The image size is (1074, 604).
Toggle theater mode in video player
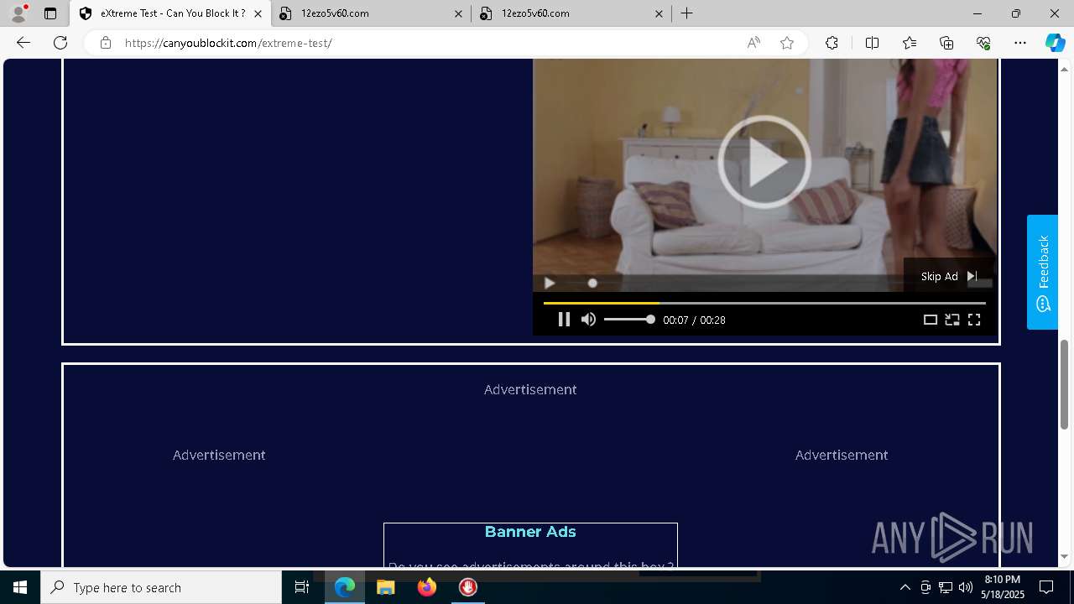pos(930,320)
